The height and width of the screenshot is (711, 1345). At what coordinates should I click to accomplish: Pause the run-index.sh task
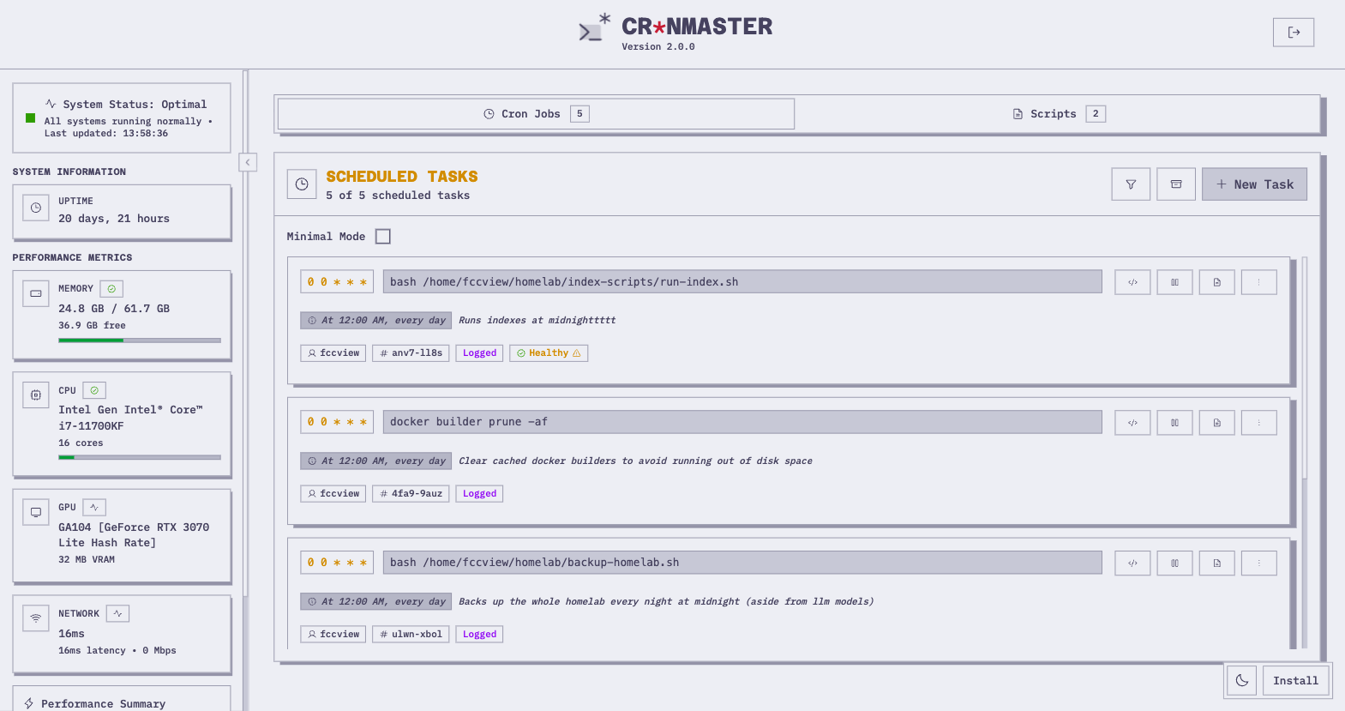1174,282
